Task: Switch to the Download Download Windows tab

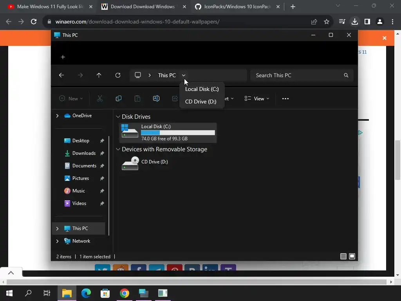Action: point(143,7)
